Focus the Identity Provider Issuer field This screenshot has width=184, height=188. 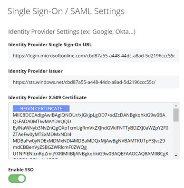(x=94, y=82)
